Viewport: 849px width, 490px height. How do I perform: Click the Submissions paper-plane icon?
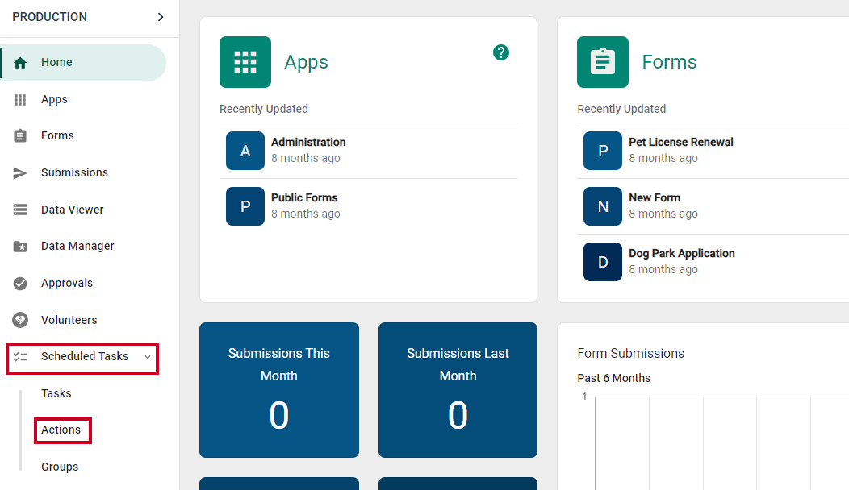[x=20, y=172]
